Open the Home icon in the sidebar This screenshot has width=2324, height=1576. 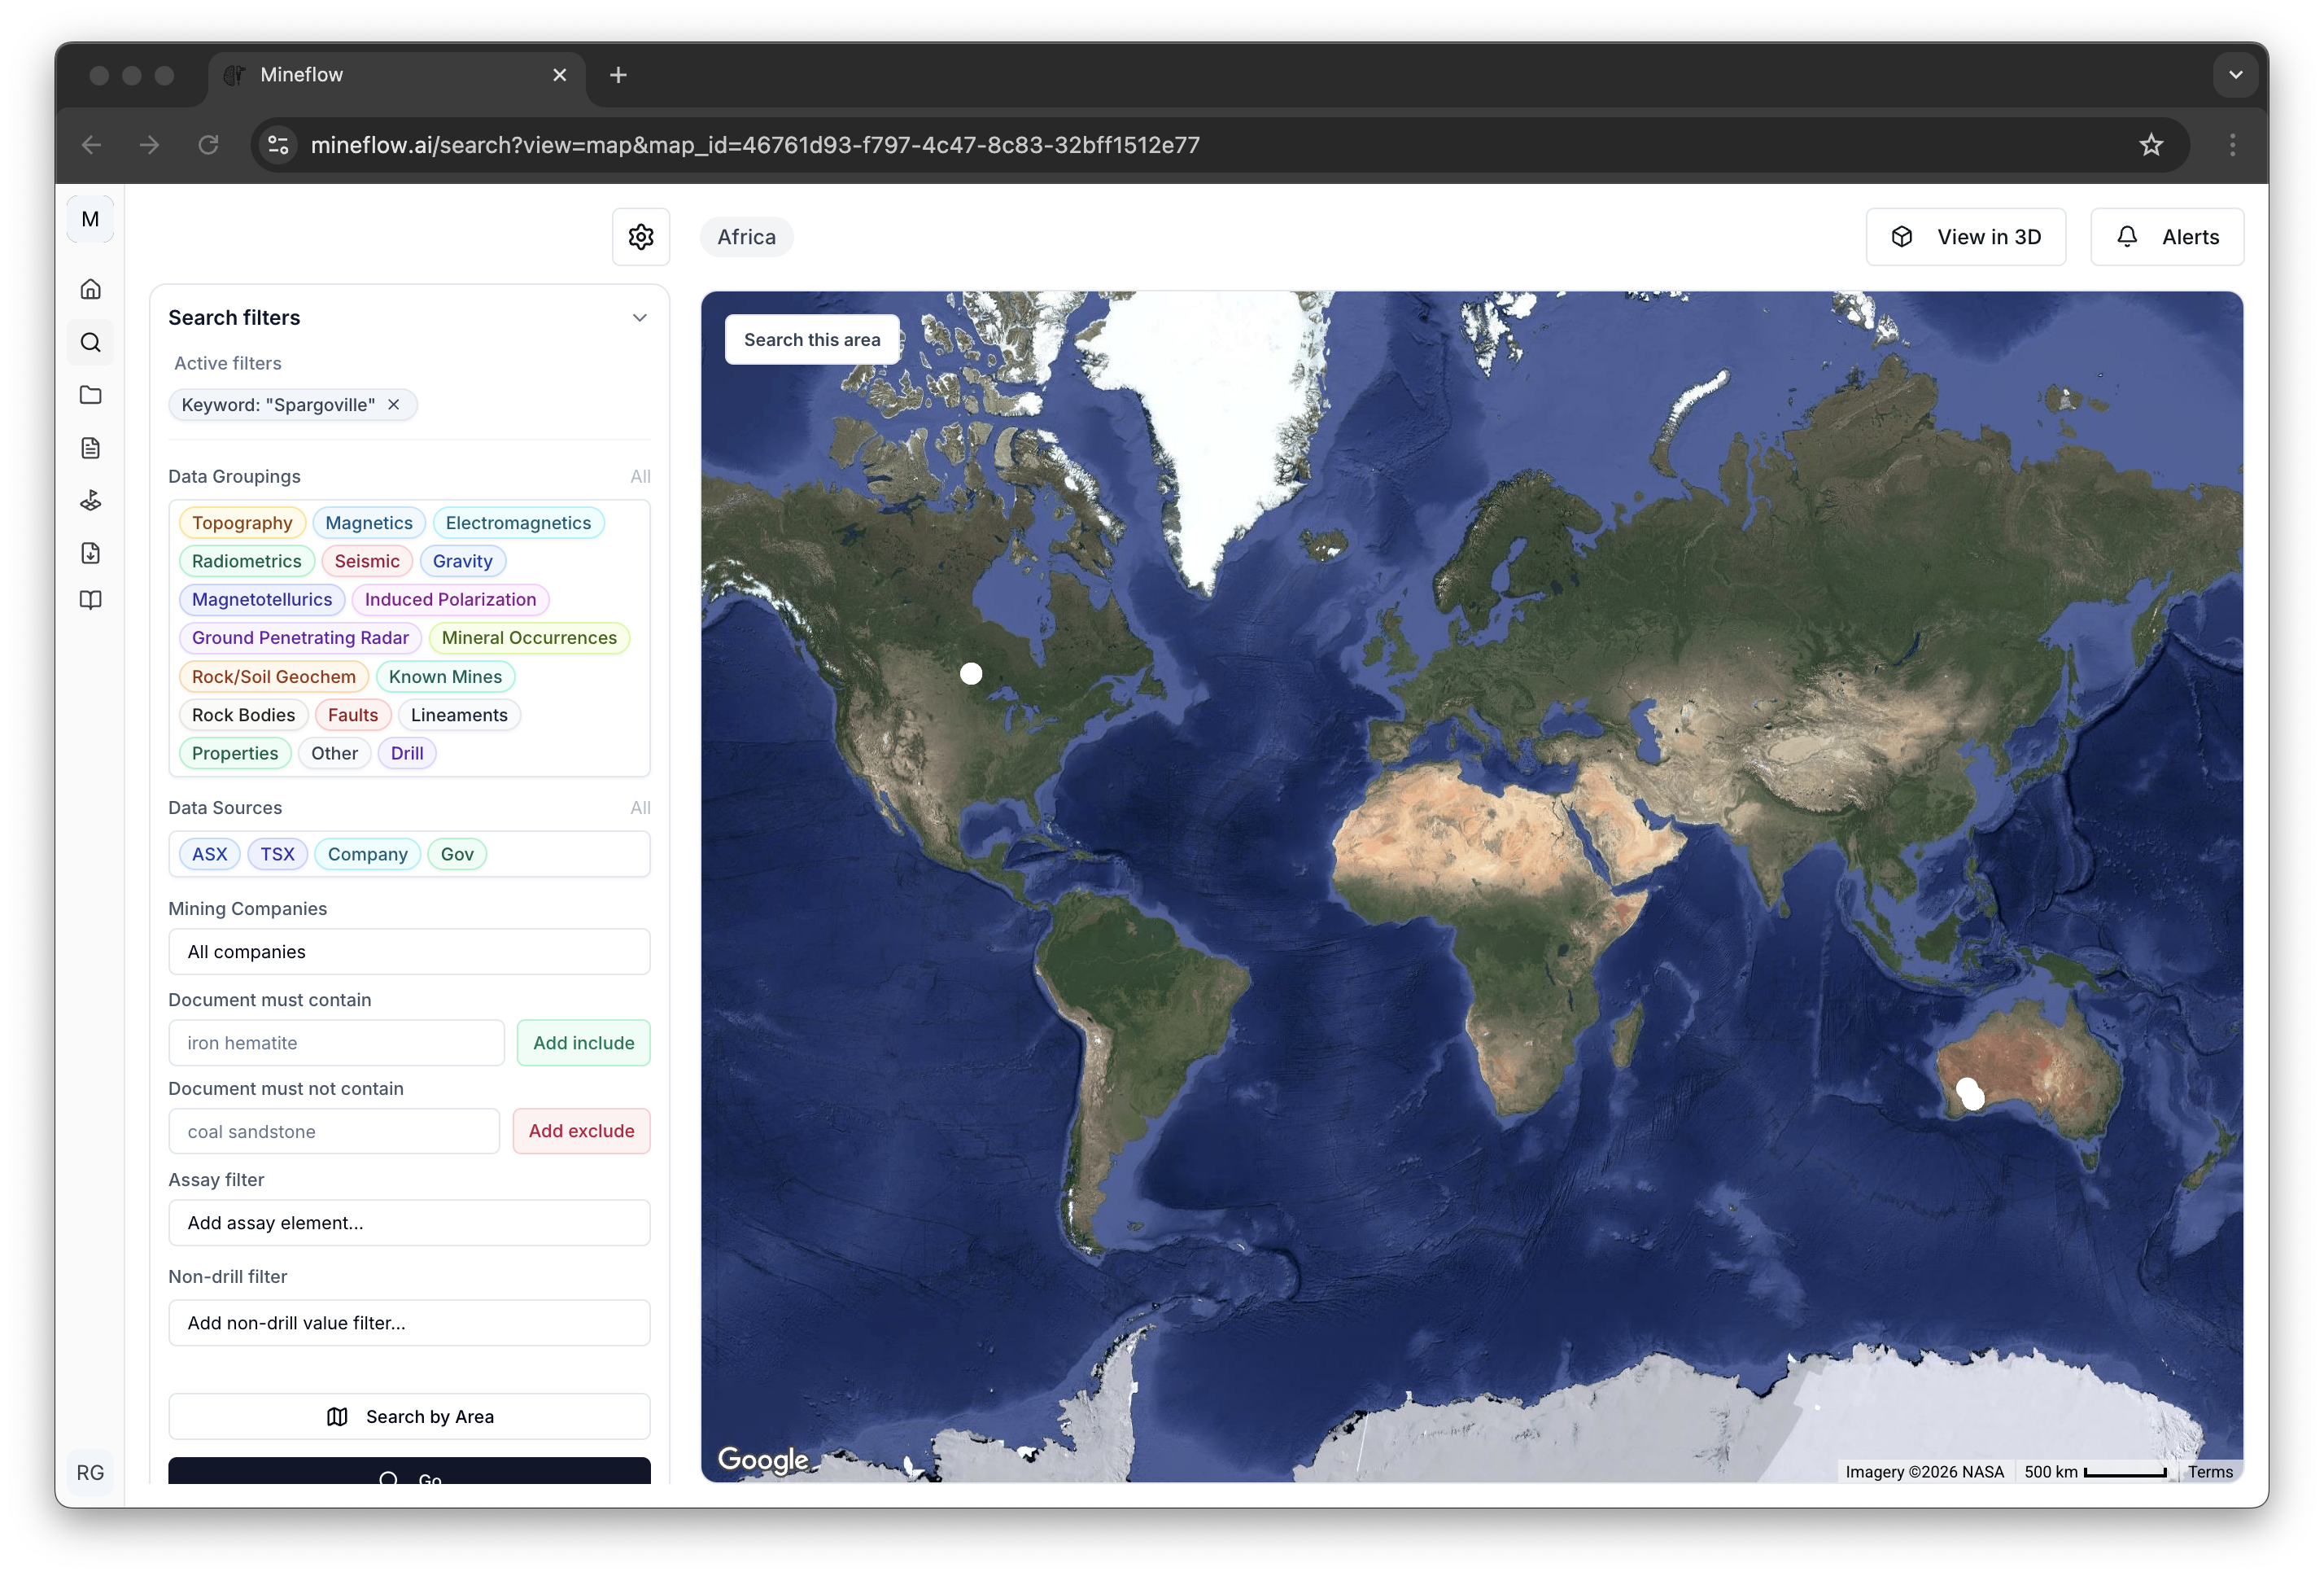click(x=90, y=288)
